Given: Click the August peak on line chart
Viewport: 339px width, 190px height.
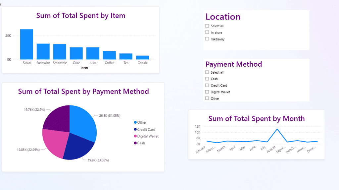Looking at the screenshot, I should click(x=277, y=129).
